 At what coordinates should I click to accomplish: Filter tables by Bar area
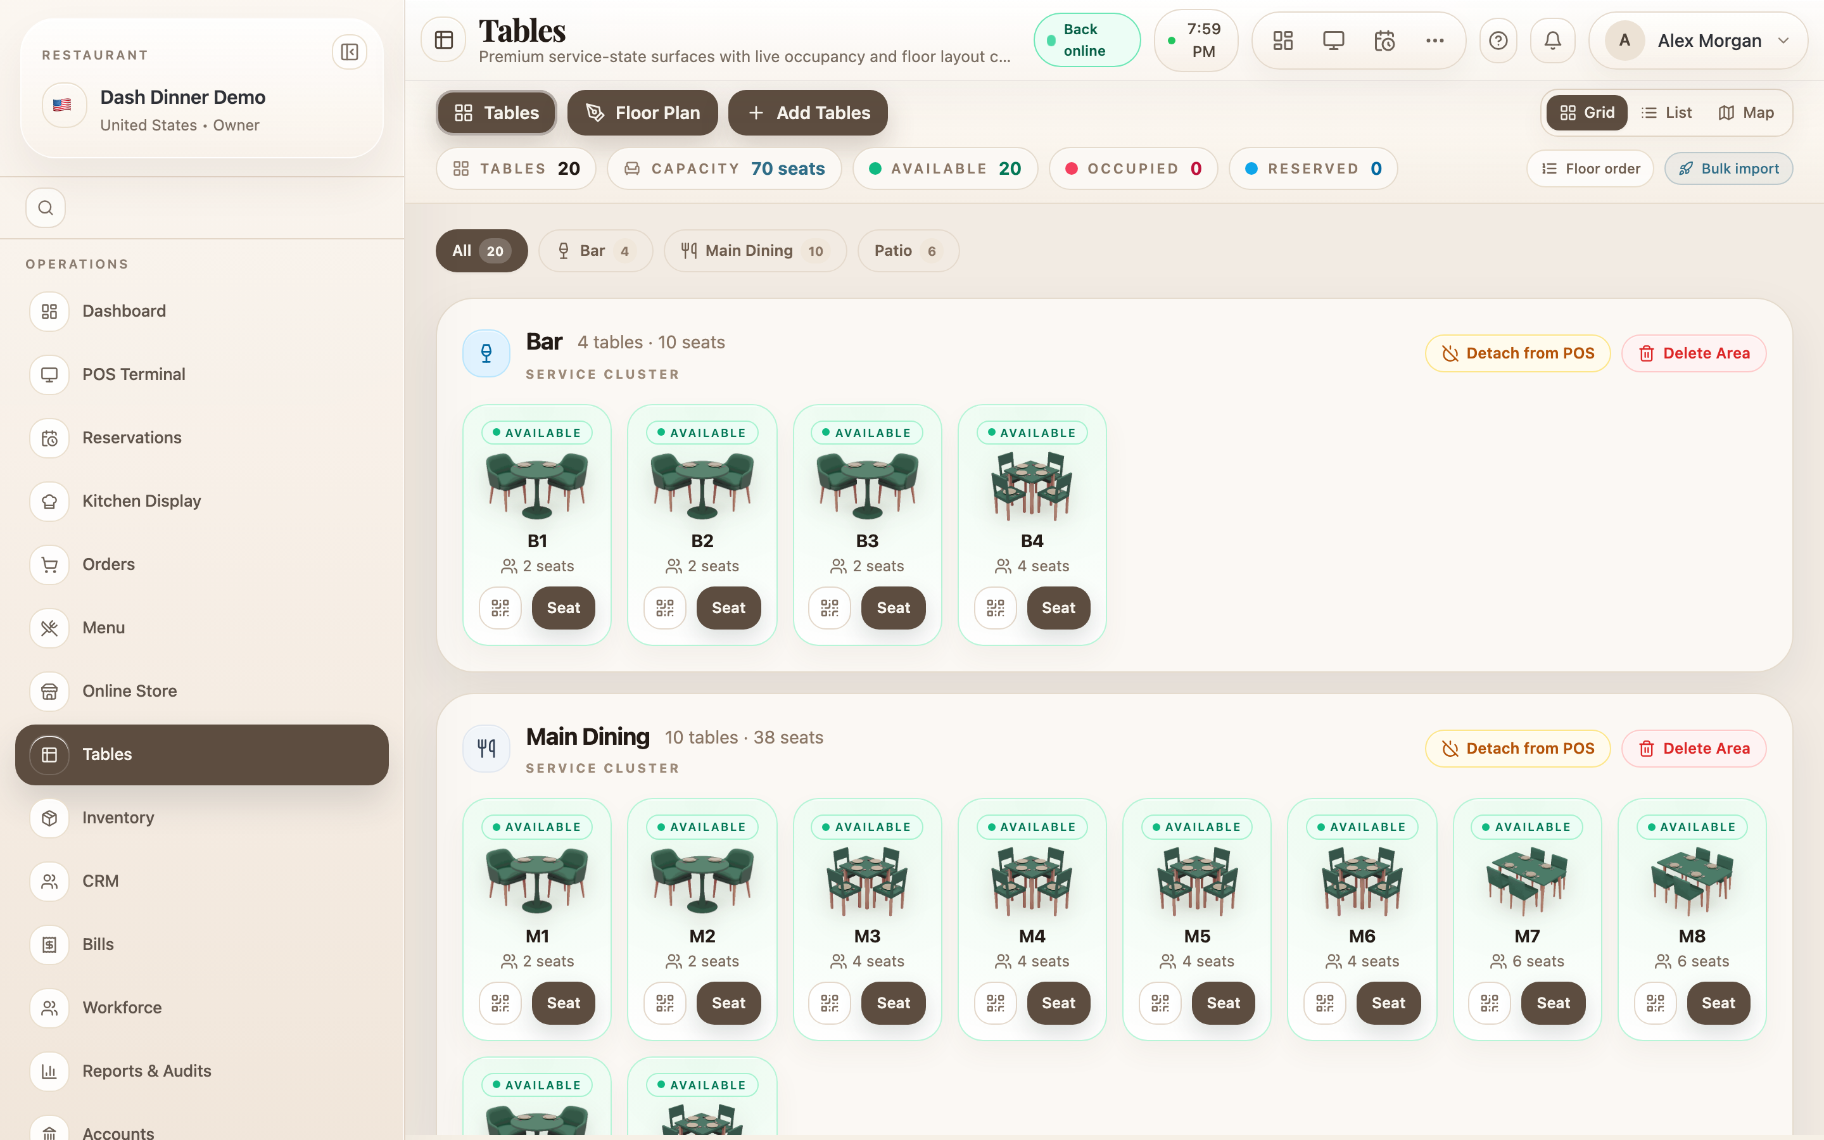tap(595, 250)
